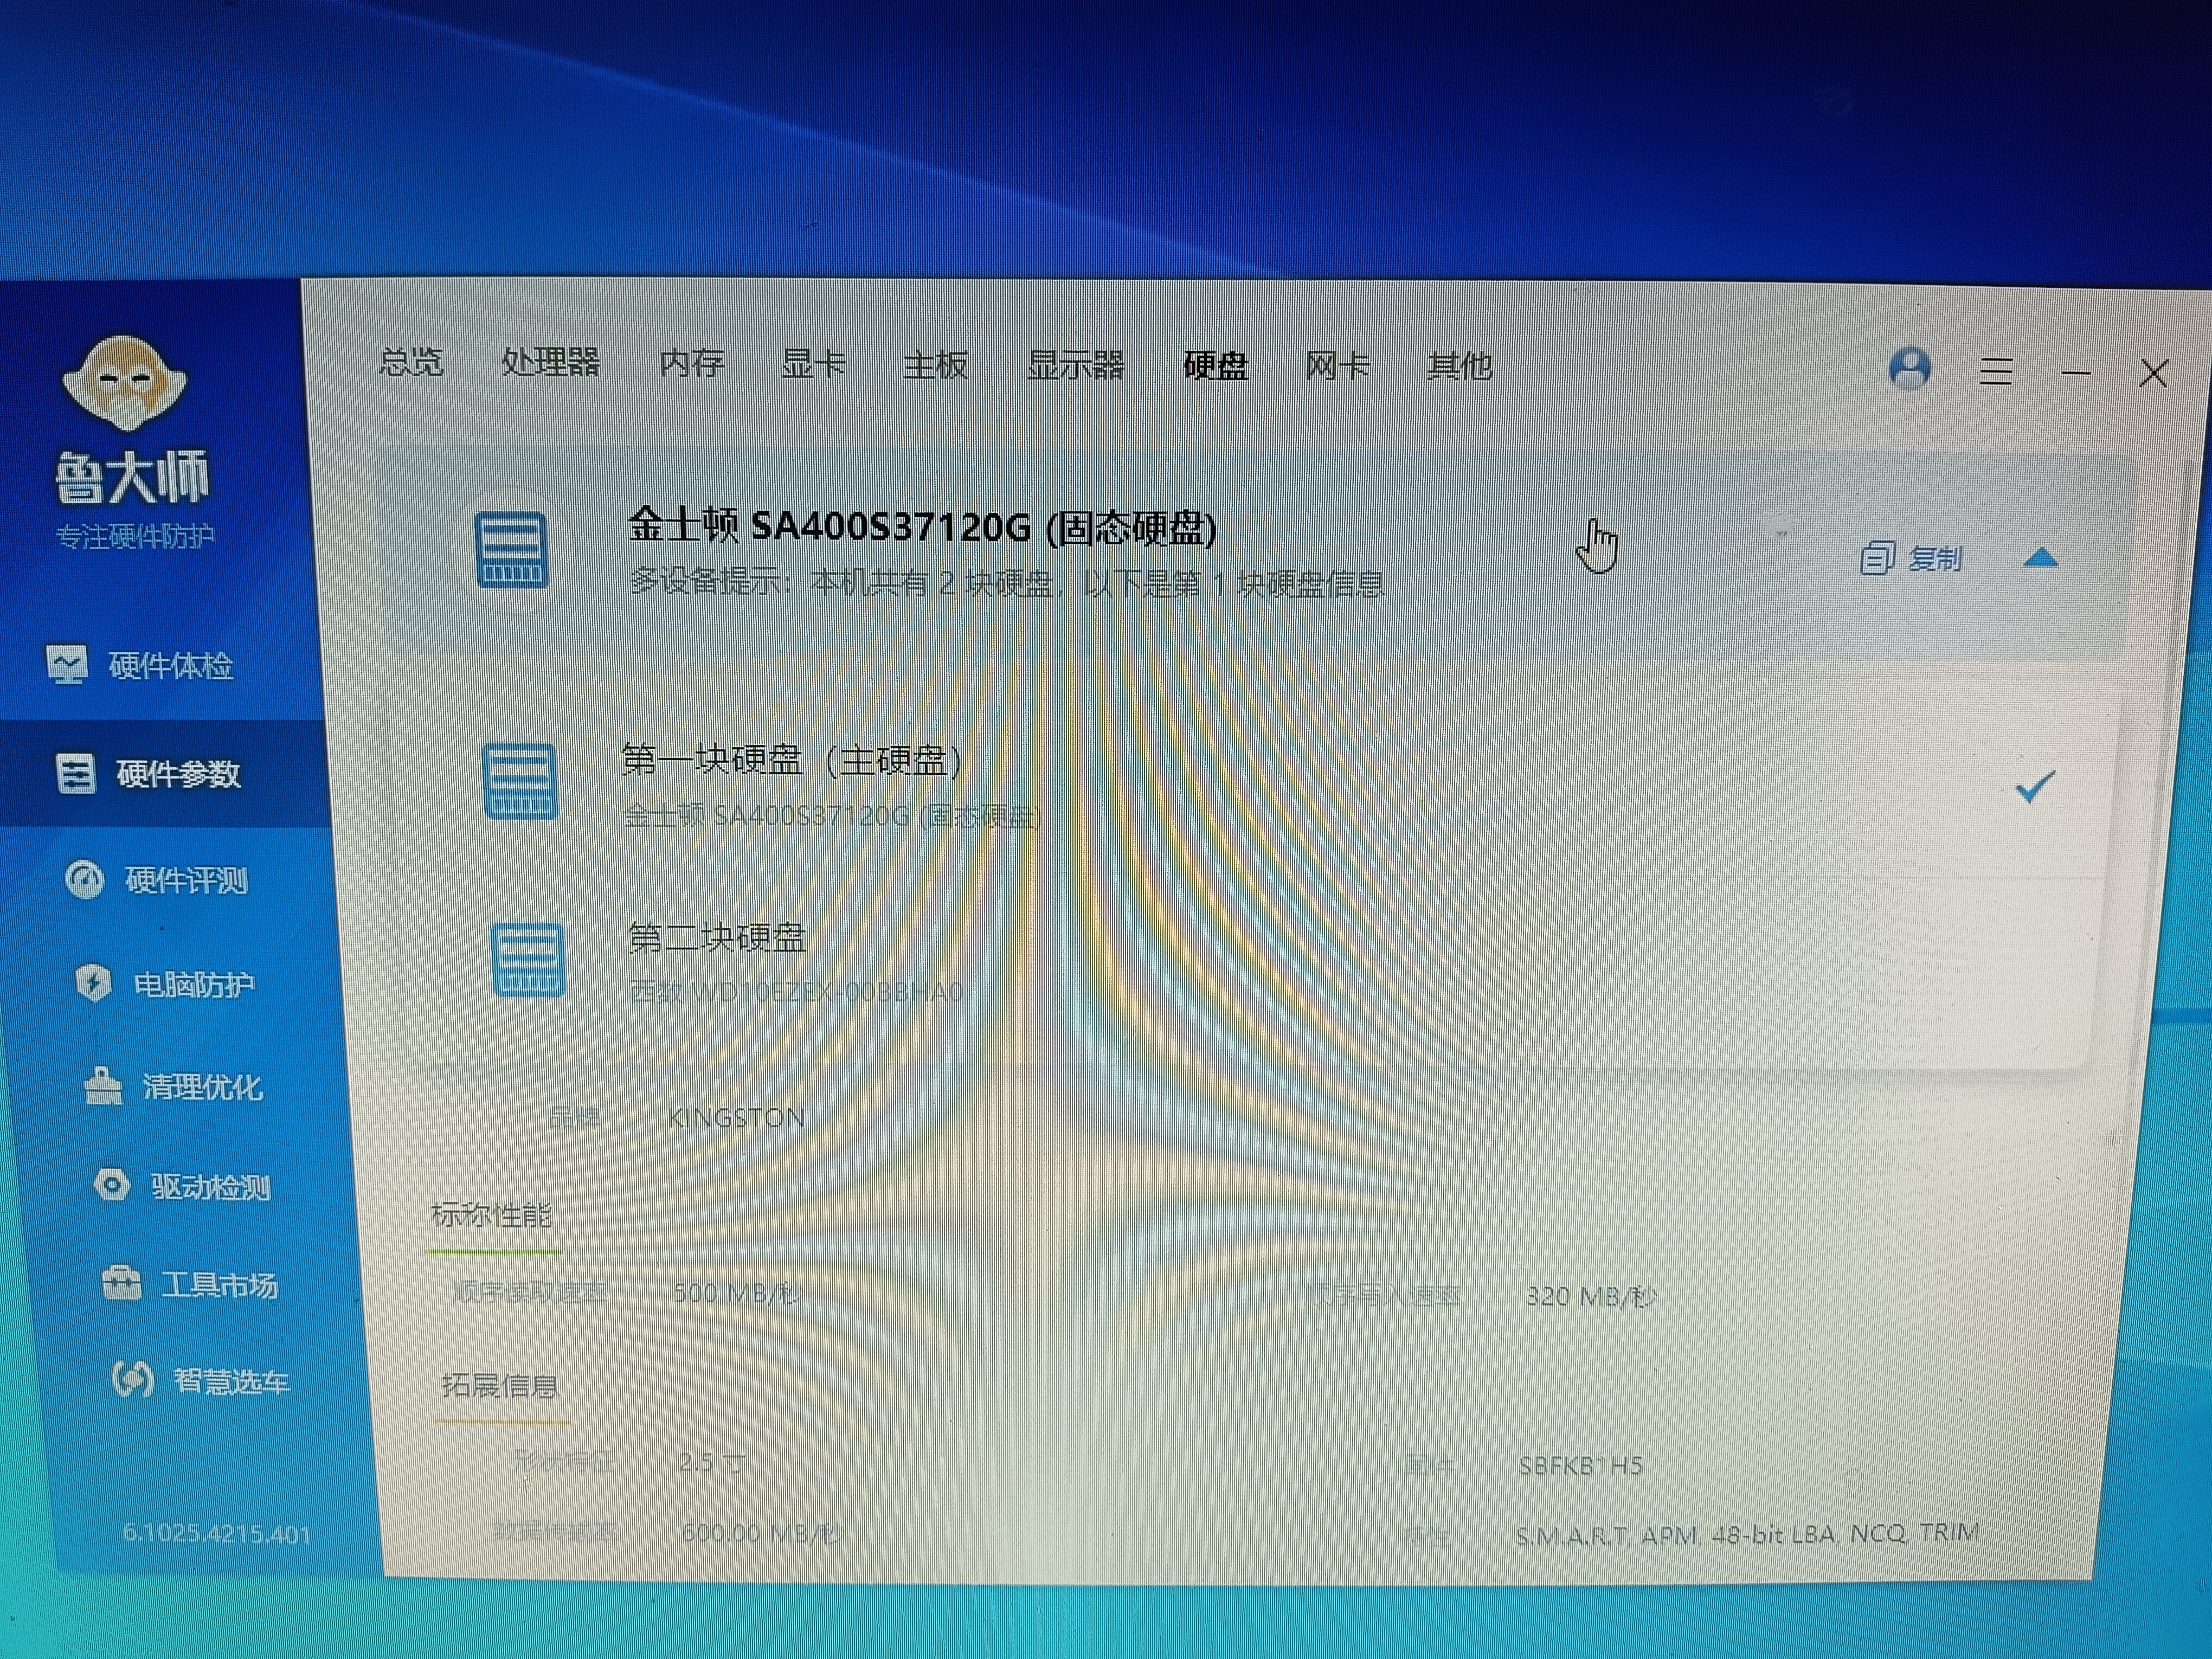
Task: Click the checkmark on first disk row
Action: pyautogui.click(x=2035, y=788)
